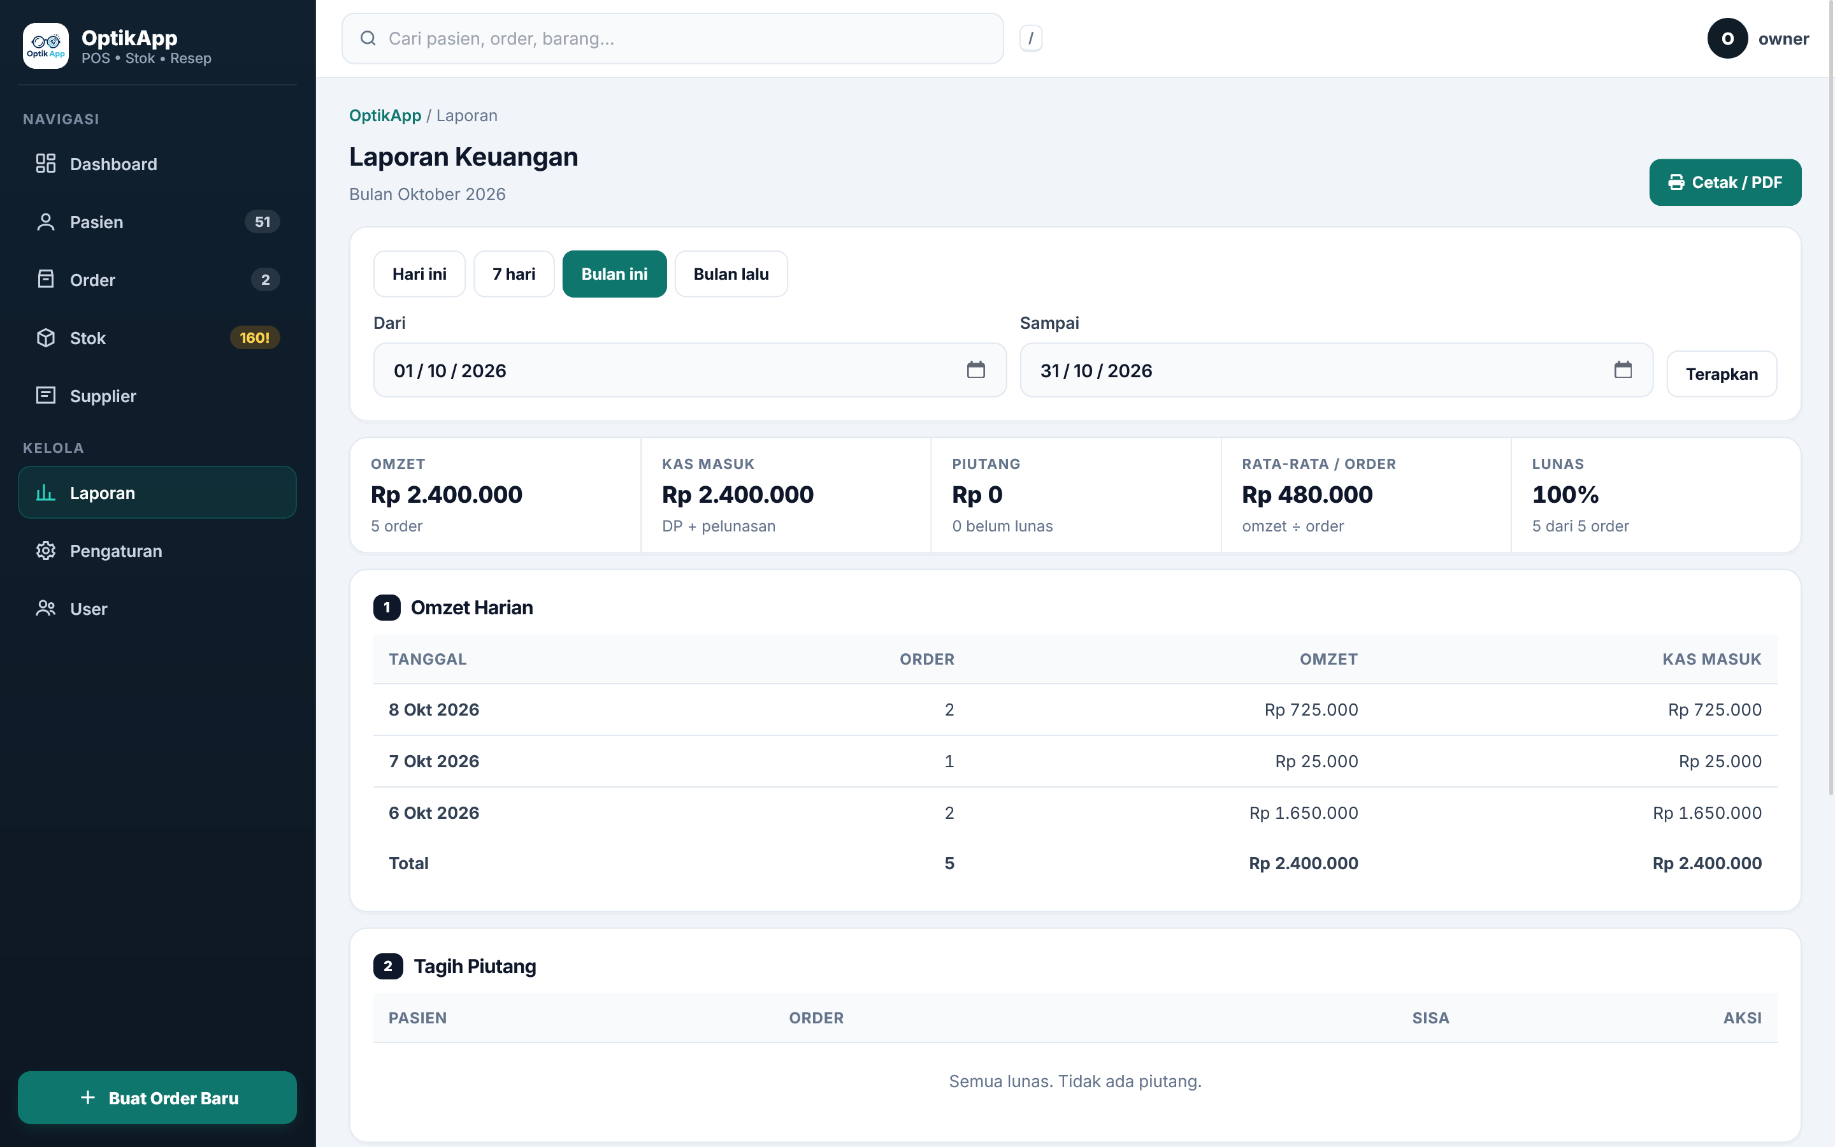
Task: Click the Lunas card value 100%
Action: coord(1565,494)
